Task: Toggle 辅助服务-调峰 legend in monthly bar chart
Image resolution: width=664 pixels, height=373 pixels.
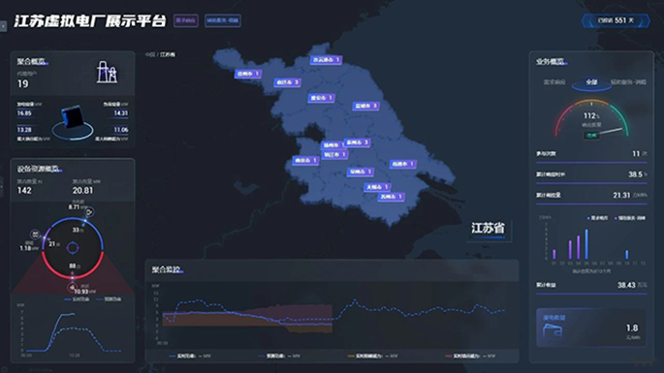Action: pyautogui.click(x=630, y=218)
